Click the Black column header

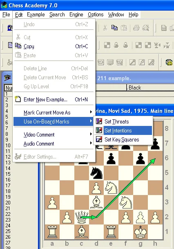pos(150,87)
